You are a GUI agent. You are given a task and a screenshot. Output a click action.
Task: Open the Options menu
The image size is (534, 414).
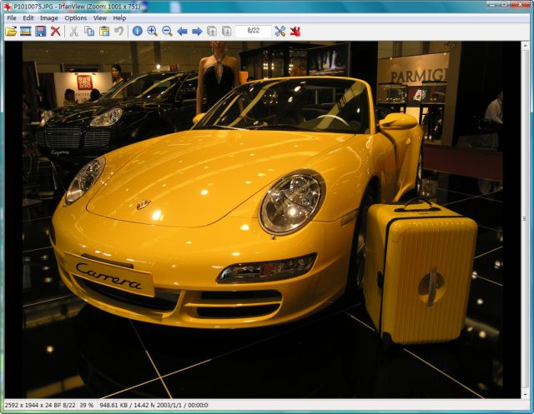[75, 17]
